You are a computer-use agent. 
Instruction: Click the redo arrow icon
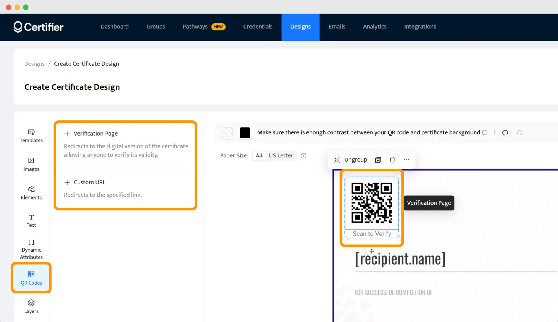[x=519, y=132]
